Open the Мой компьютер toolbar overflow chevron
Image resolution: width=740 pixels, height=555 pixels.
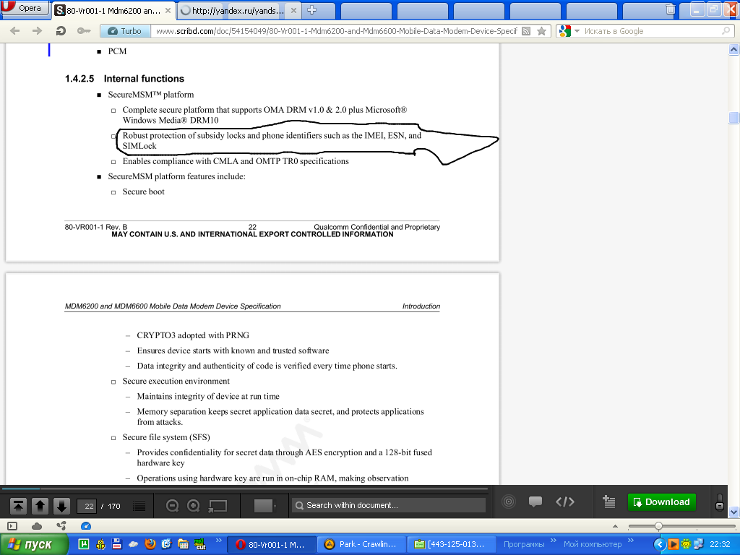[x=630, y=540]
